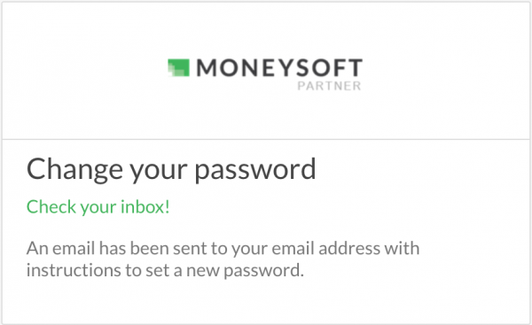
Task: Click the word "Change" in the heading
Action: pyautogui.click(x=74, y=170)
